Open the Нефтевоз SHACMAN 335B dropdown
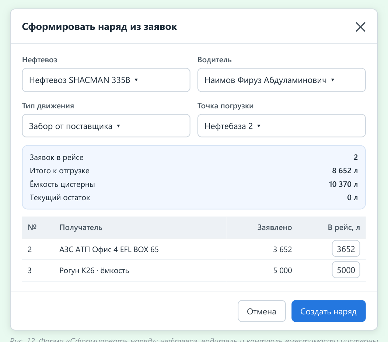Viewport: 388px width, 342px height. [x=106, y=80]
